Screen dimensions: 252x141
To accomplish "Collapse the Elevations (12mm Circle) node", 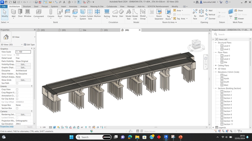I will [x=216, y=72].
